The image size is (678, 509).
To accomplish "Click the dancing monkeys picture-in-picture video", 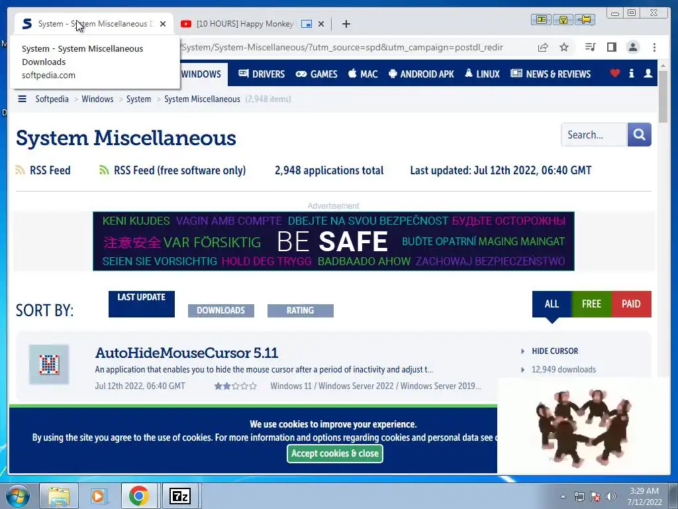I will click(584, 426).
